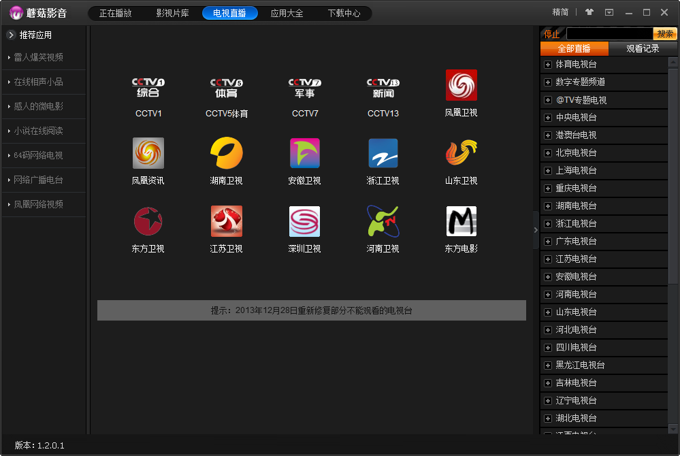Expand the 中央电视台 channel group

tap(547, 118)
